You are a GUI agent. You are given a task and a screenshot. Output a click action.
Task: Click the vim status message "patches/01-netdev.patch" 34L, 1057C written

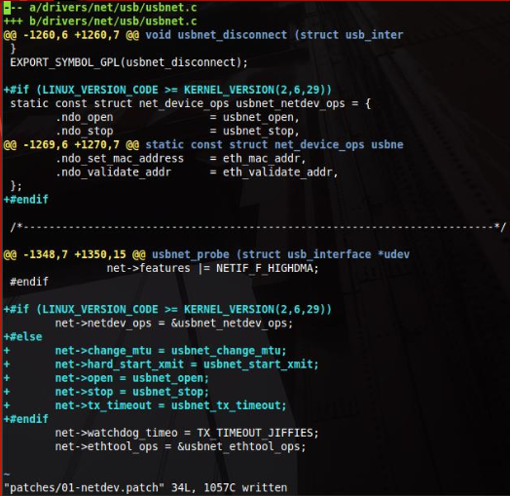point(145,487)
